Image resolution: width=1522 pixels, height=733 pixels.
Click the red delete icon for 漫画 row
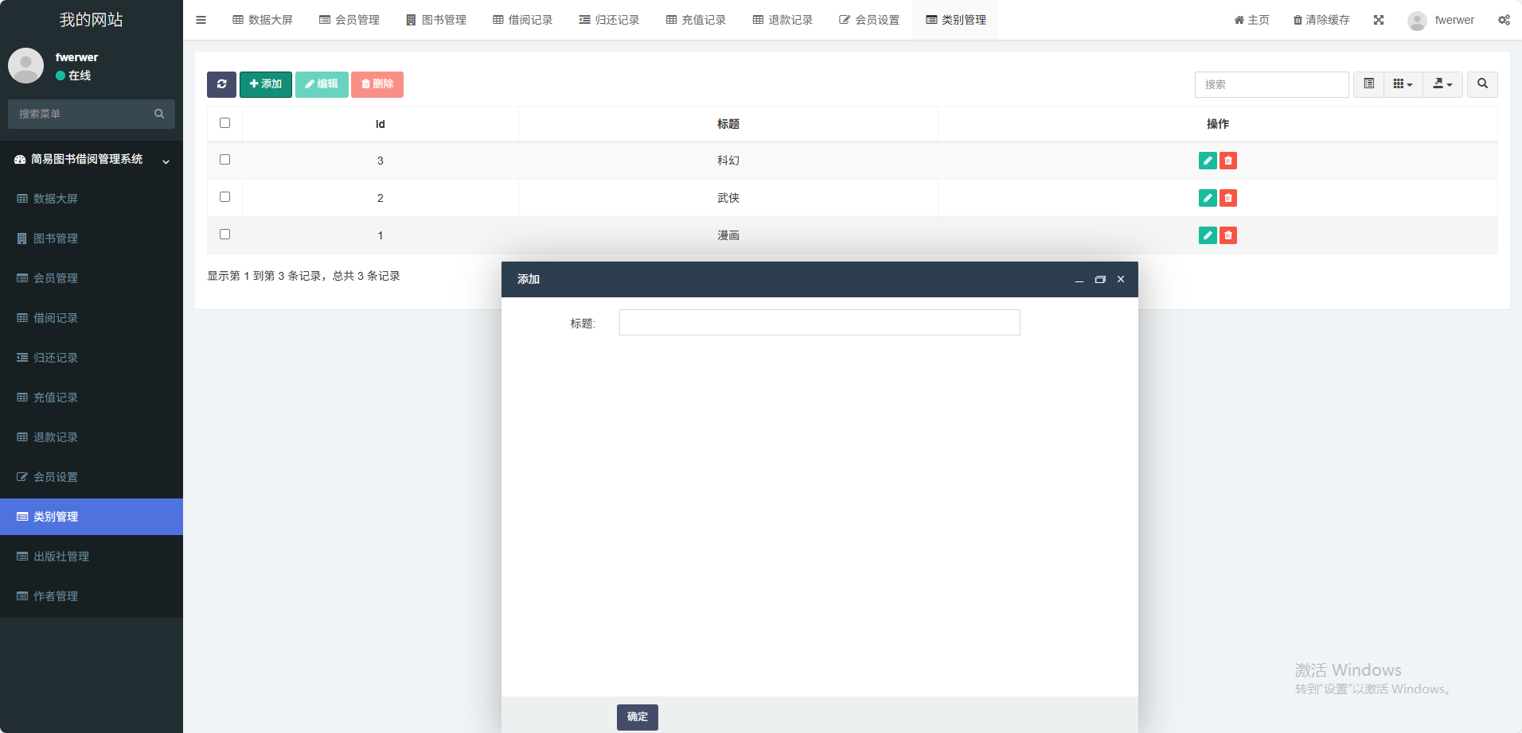1228,235
